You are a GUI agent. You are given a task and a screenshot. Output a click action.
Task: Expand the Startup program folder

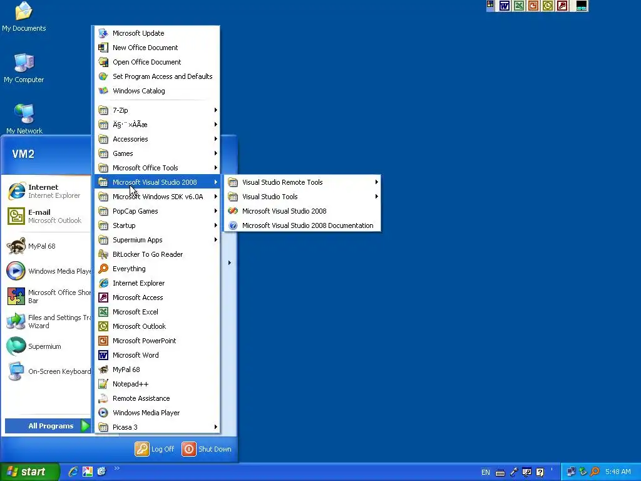coord(157,225)
